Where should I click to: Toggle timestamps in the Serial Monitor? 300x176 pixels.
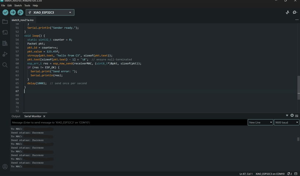click(292, 115)
